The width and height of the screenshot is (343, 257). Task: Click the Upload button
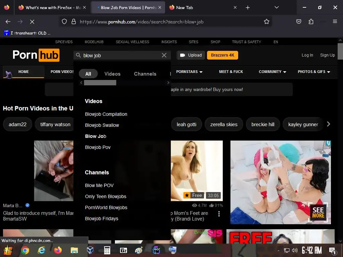(x=191, y=55)
